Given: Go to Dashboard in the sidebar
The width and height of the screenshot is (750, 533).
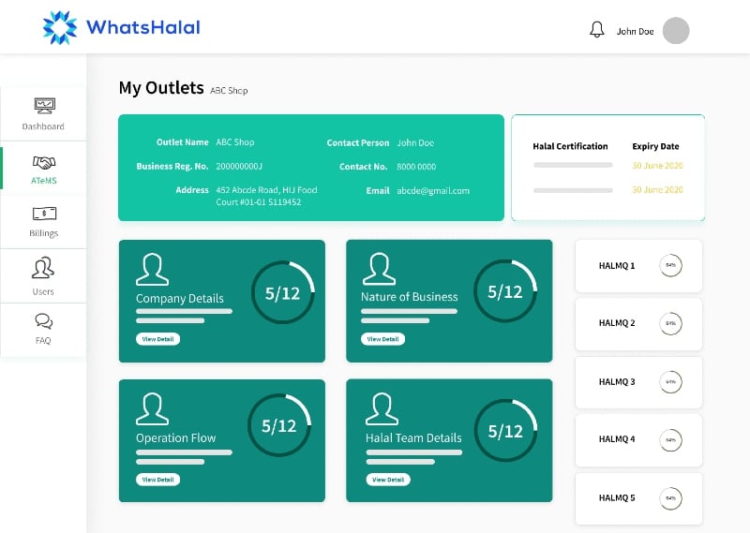Looking at the screenshot, I should pyautogui.click(x=43, y=126).
